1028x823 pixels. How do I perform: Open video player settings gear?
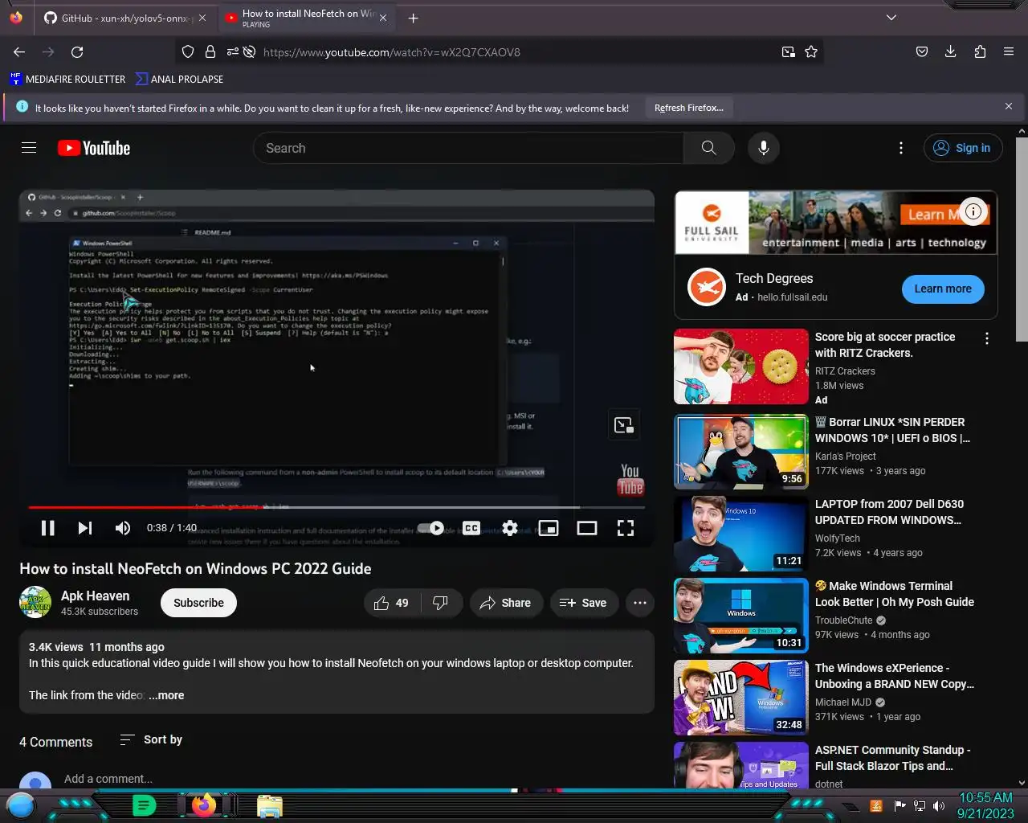point(510,528)
